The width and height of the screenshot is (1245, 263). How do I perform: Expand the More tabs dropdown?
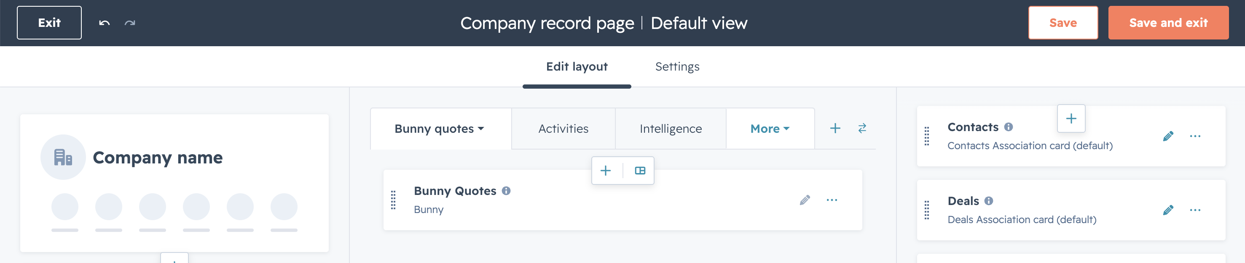770,129
